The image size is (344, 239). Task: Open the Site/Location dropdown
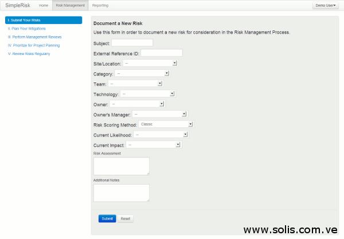point(150,63)
